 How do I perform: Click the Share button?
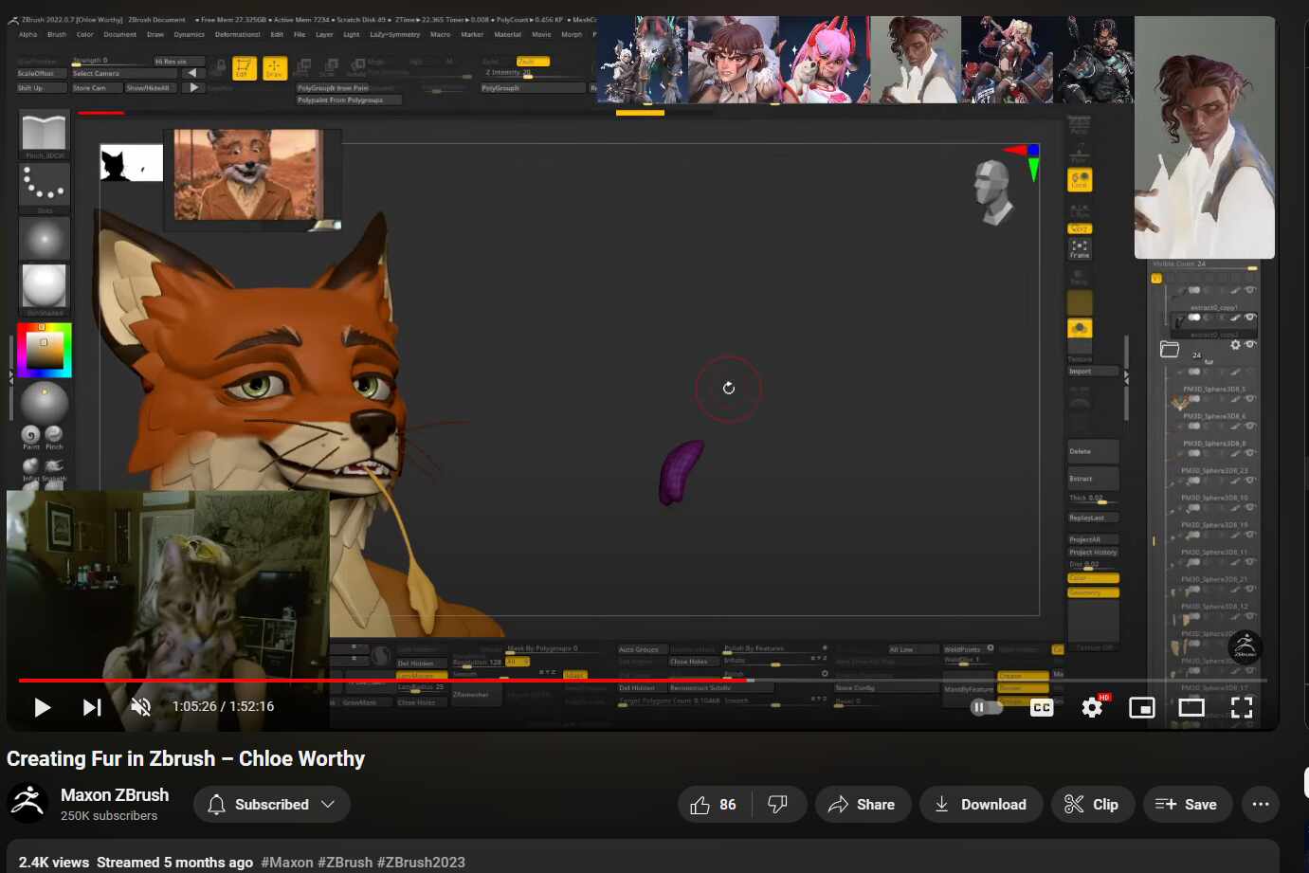click(863, 805)
